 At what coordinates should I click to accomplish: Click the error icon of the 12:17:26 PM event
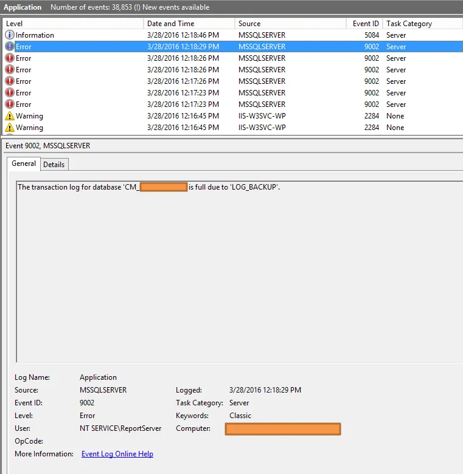10,81
